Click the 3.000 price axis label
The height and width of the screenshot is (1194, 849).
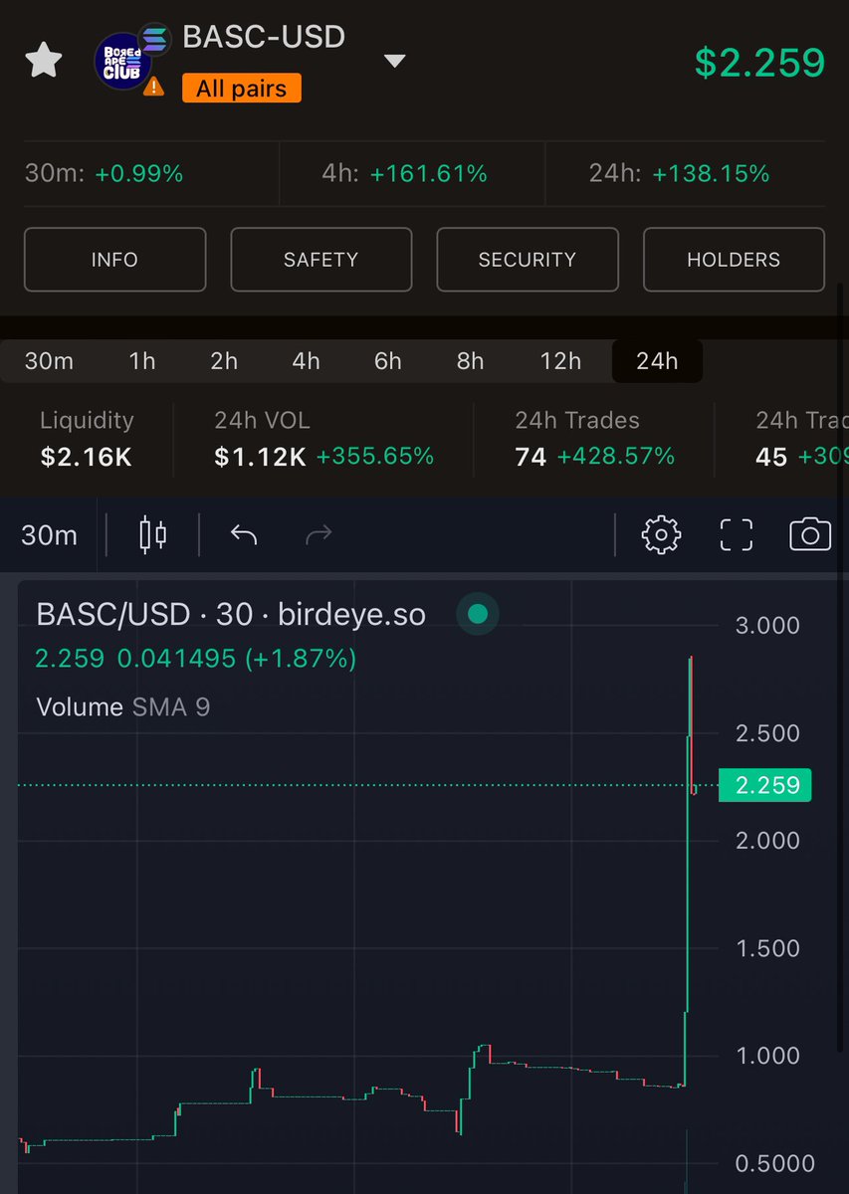pos(767,626)
